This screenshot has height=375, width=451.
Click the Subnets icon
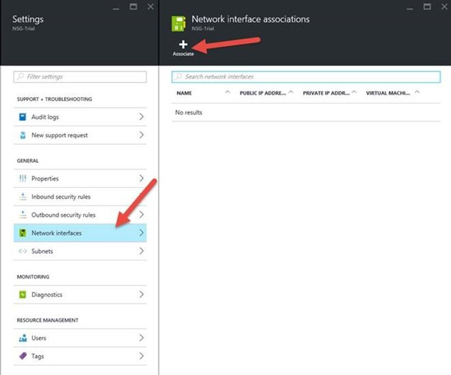[23, 251]
